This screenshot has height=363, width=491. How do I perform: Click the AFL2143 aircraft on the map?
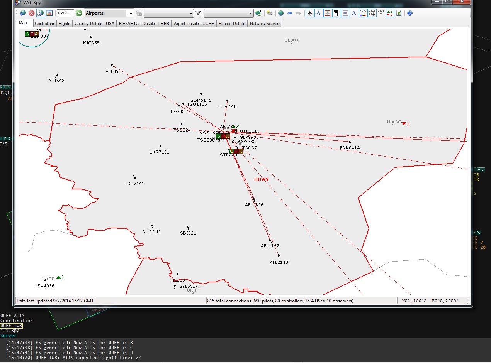point(279,256)
